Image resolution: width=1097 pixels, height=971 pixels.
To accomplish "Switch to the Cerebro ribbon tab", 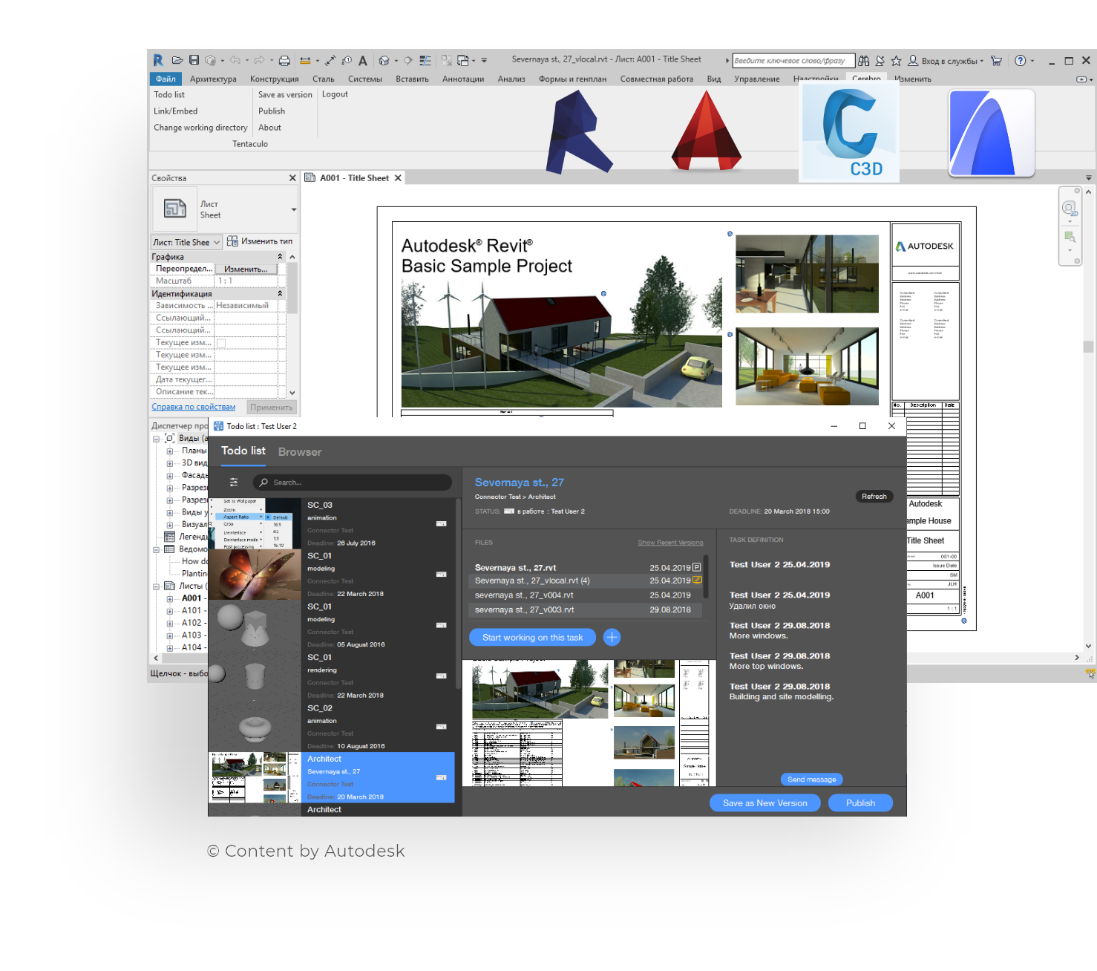I will tap(866, 79).
